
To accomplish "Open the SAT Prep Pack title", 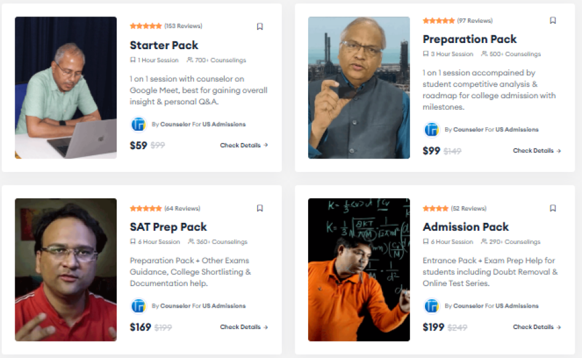I will [x=168, y=227].
